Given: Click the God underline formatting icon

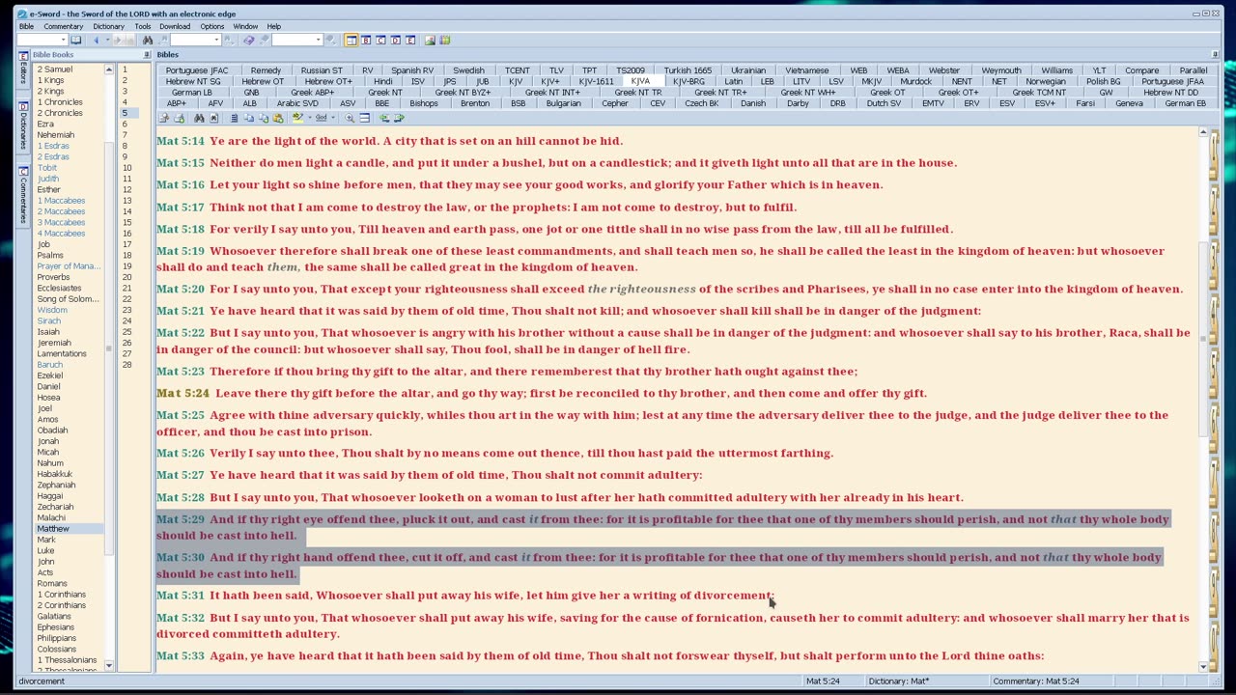Looking at the screenshot, I should click(x=321, y=118).
